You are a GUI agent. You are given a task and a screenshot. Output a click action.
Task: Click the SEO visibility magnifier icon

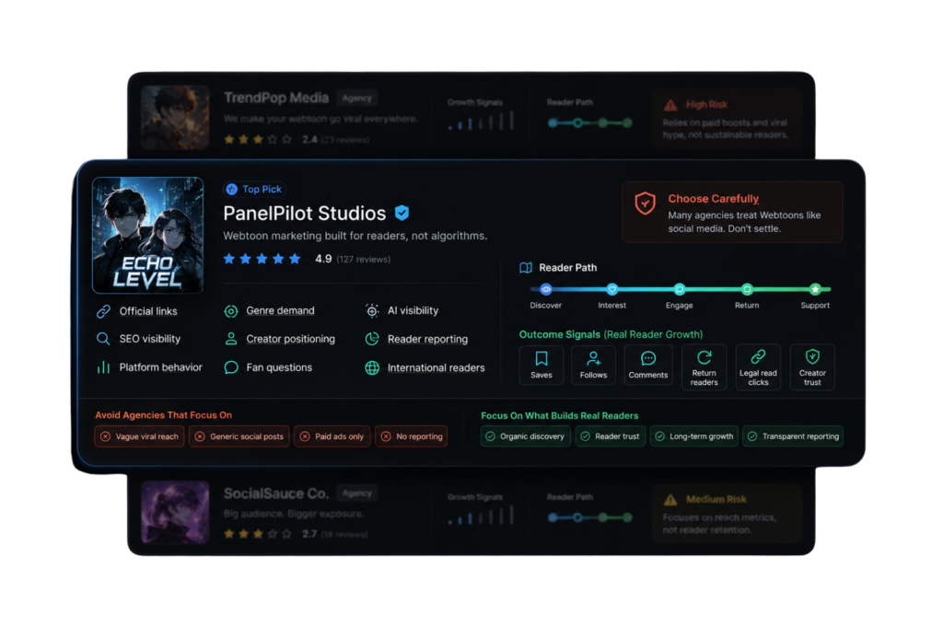(x=103, y=339)
